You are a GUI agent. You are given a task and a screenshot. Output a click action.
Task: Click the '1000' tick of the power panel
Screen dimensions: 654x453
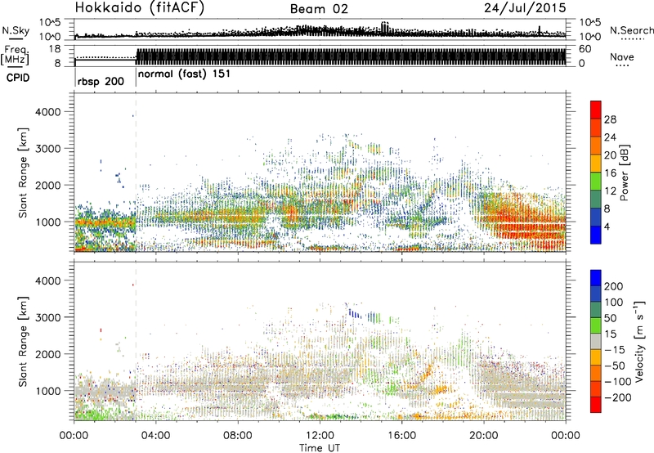[47, 222]
